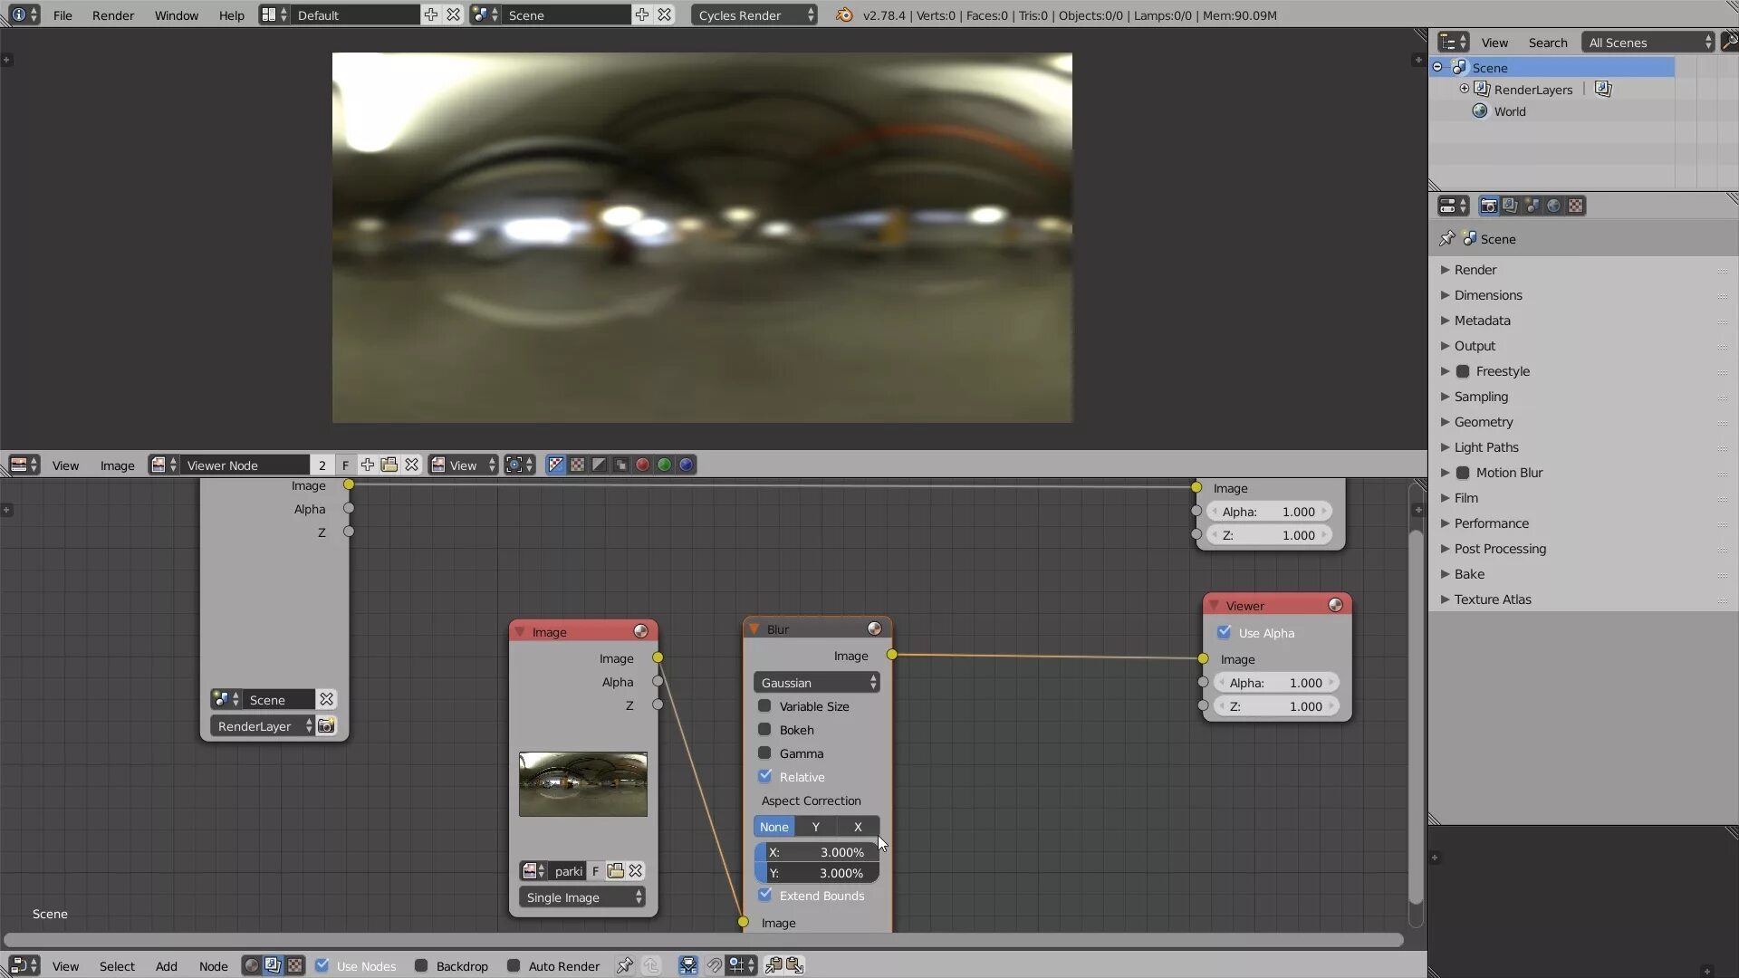Viewport: 1739px width, 978px height.
Task: Expand the Sampling panel
Action: pos(1481,397)
